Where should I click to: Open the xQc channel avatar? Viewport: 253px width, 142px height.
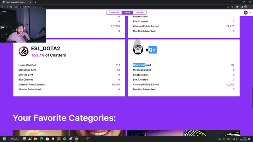(138, 49)
